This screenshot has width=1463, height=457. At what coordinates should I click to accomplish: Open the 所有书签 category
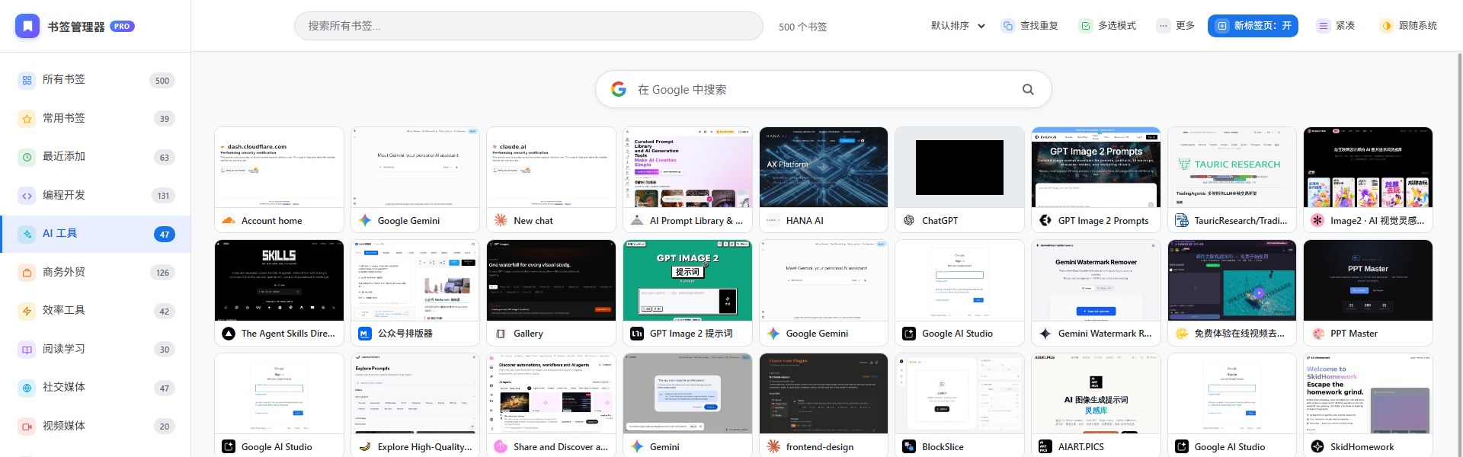(95, 80)
